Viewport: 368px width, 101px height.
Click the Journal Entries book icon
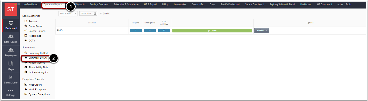pyautogui.click(x=26, y=31)
